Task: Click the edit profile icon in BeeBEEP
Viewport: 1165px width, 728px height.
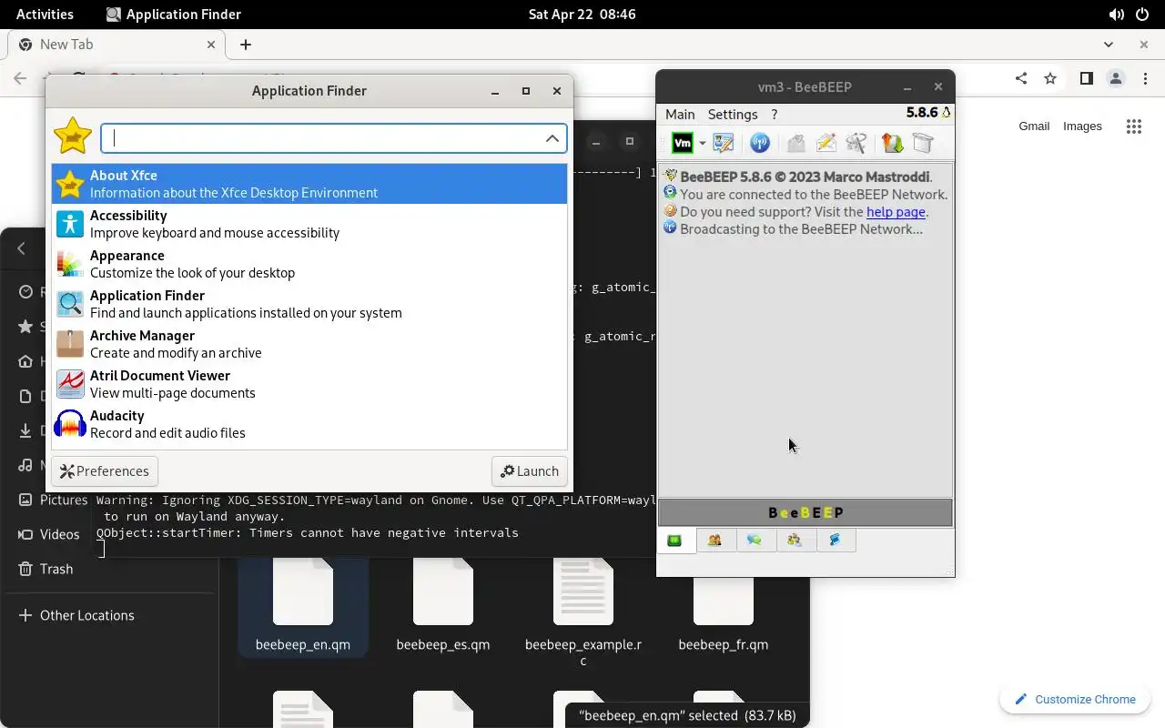Action: click(724, 143)
